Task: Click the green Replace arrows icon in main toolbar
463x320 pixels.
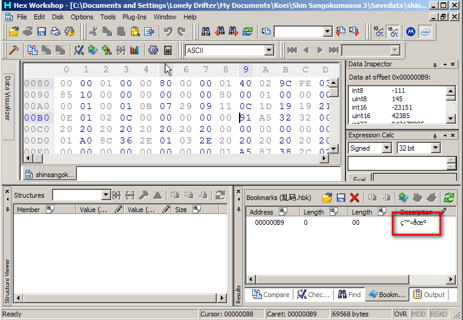Action: [x=247, y=31]
